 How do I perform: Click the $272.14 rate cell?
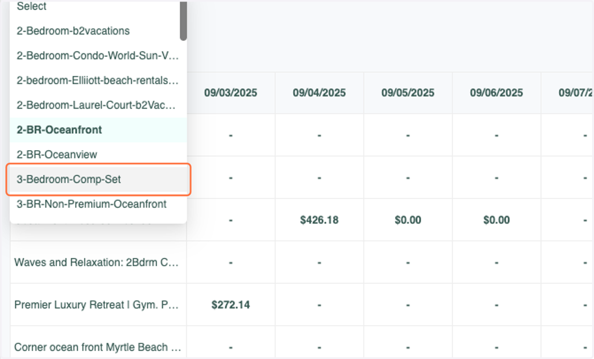tap(231, 305)
